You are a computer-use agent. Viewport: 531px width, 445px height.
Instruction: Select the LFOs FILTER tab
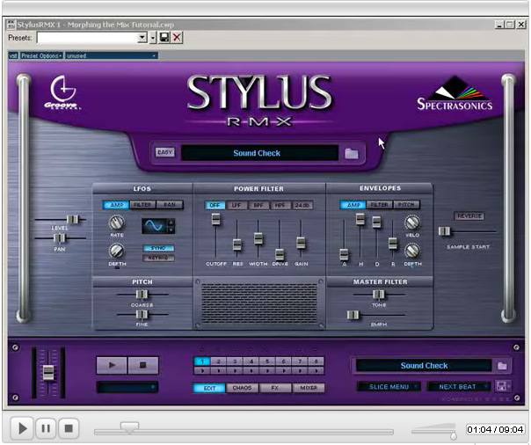(x=142, y=205)
